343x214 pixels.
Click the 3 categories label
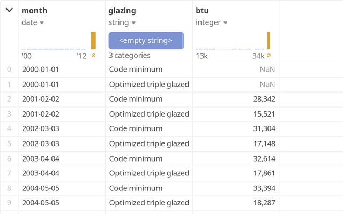tap(129, 56)
